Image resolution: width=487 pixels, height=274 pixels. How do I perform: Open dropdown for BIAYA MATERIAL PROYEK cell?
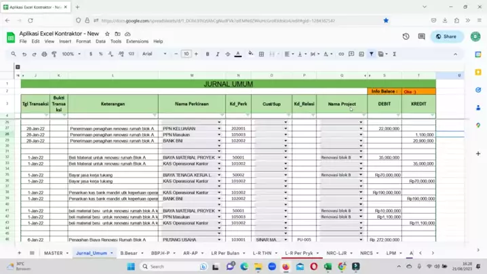tap(219, 157)
